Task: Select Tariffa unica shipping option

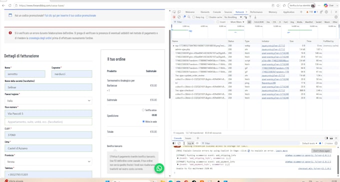Action: point(143,110)
